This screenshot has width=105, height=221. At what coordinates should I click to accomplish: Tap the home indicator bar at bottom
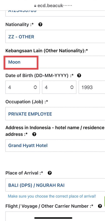pyautogui.click(x=53, y=218)
